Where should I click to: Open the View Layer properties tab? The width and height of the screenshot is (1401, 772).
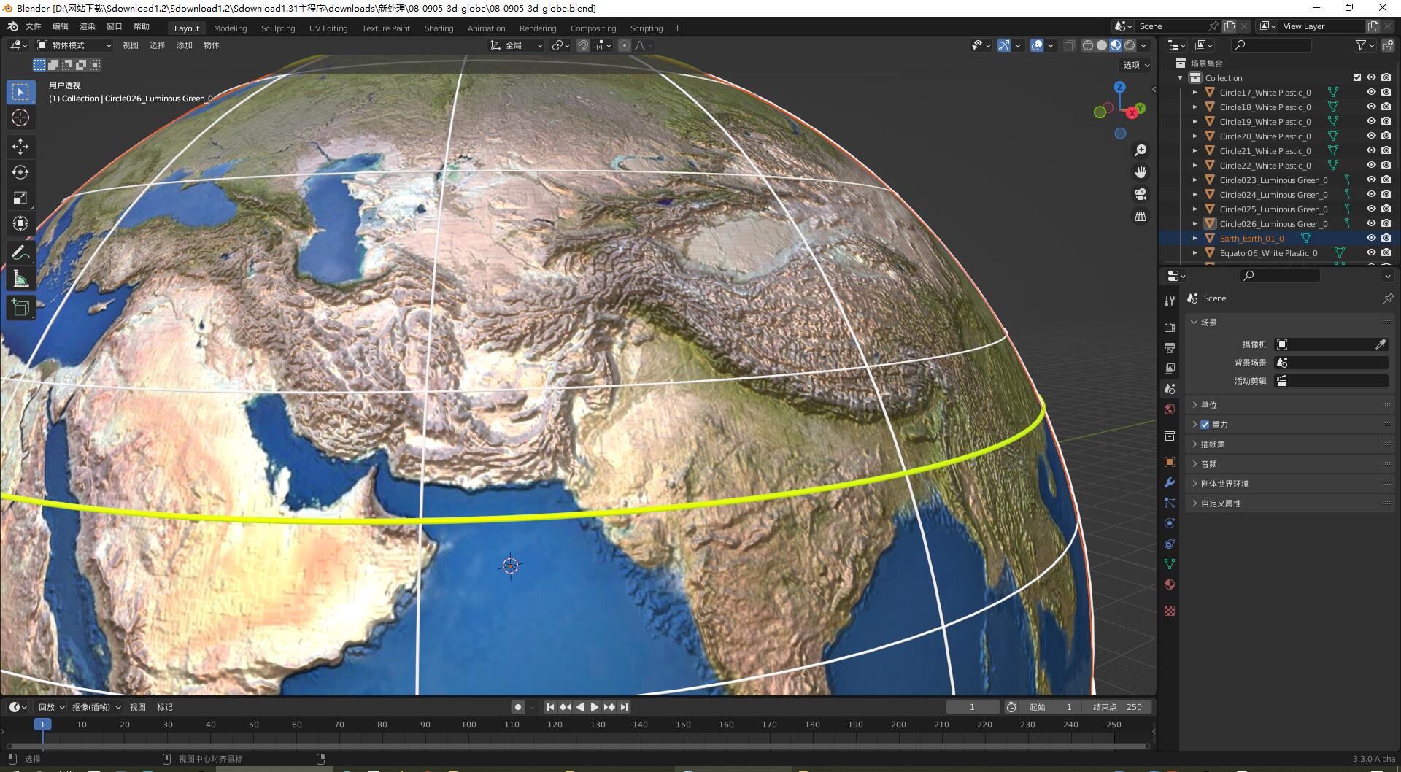pos(1170,368)
